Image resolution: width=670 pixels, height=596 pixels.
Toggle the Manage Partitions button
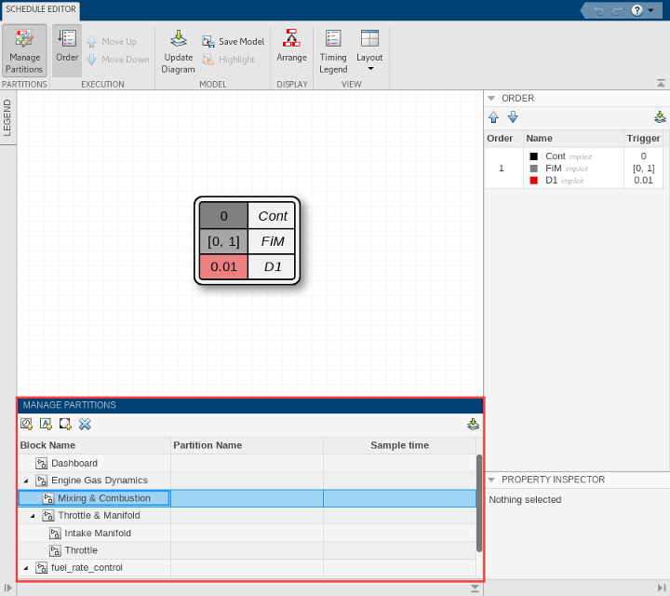click(25, 50)
